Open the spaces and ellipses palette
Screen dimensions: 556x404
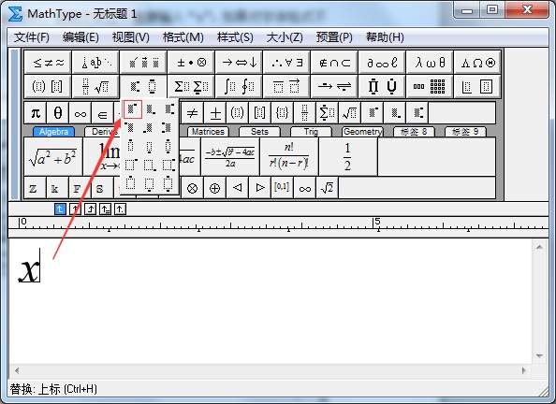(x=95, y=63)
